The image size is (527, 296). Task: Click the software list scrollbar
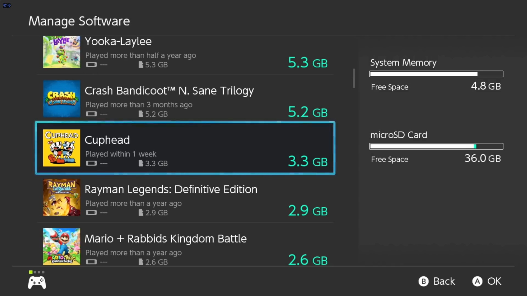point(354,78)
